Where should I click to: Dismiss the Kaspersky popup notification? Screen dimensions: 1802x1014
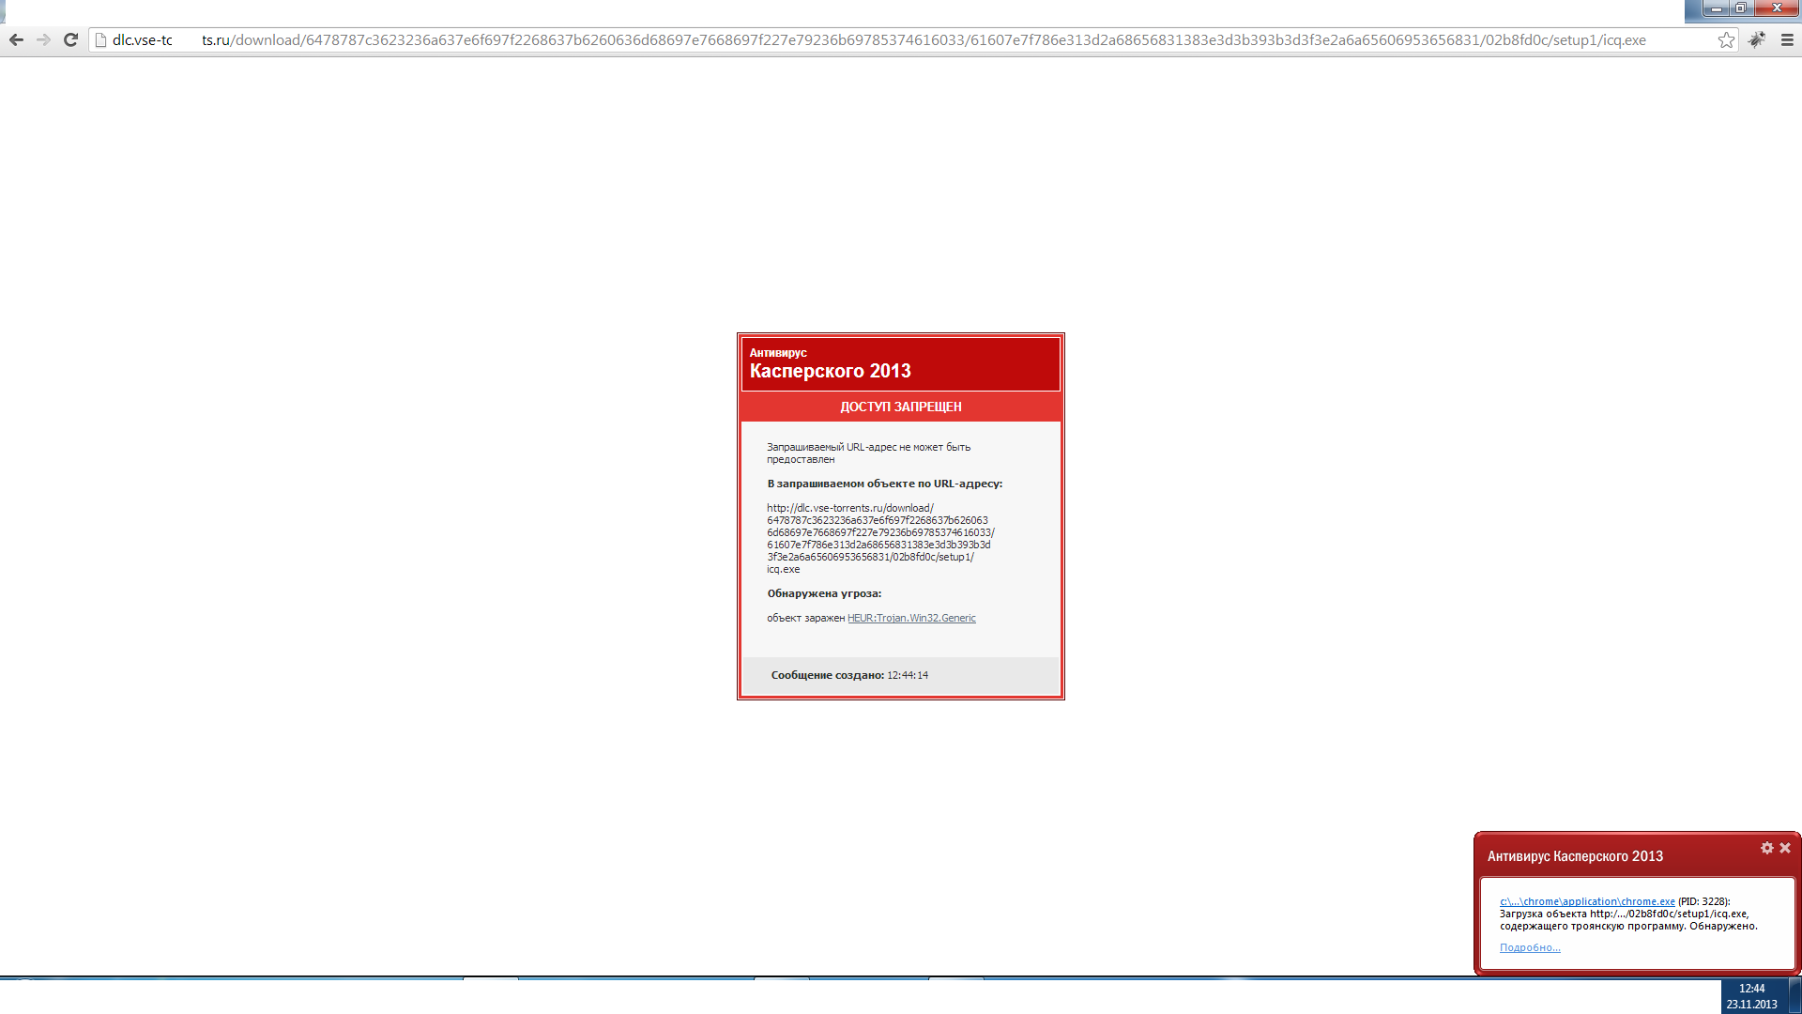1785,848
